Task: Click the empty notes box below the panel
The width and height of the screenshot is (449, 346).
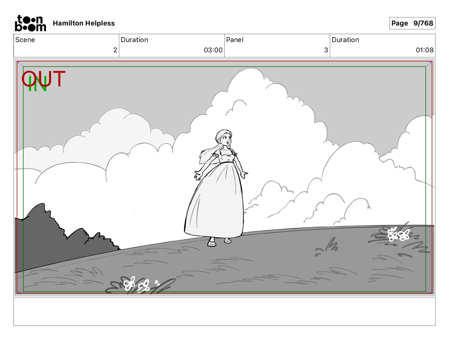Action: click(x=224, y=312)
